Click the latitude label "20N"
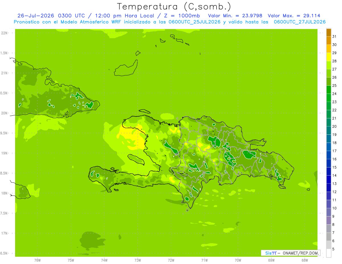The image size is (342, 264). tap(5, 113)
